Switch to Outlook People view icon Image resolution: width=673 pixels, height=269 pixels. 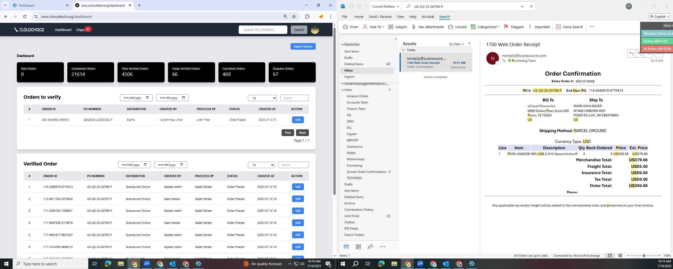(x=370, y=247)
